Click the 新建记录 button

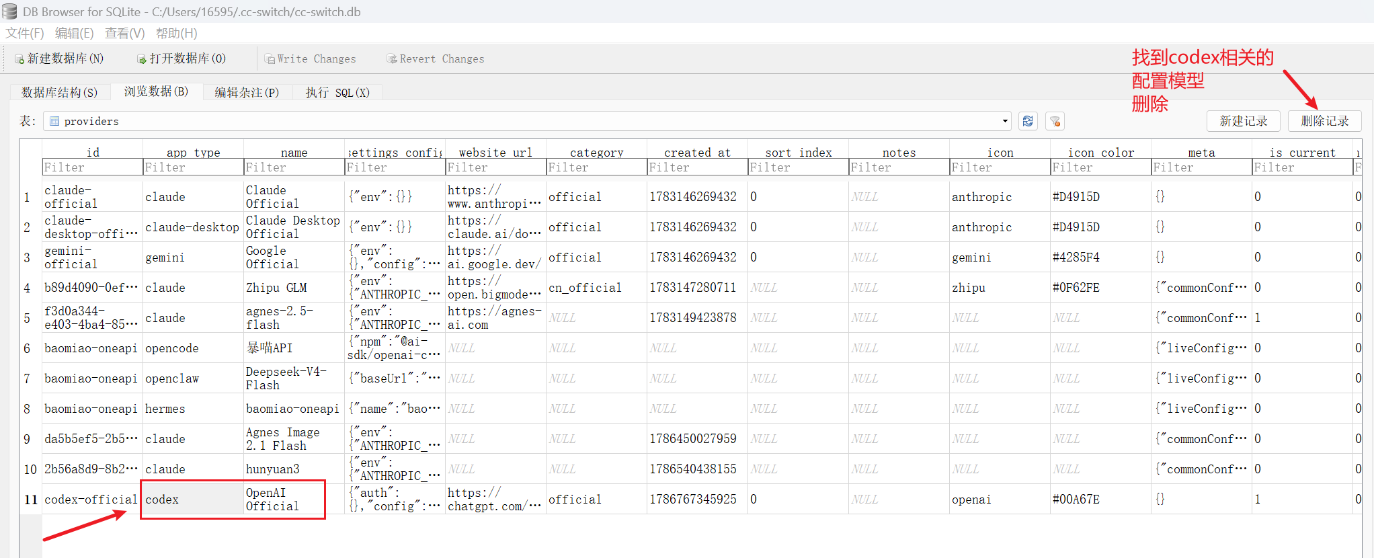click(x=1244, y=121)
